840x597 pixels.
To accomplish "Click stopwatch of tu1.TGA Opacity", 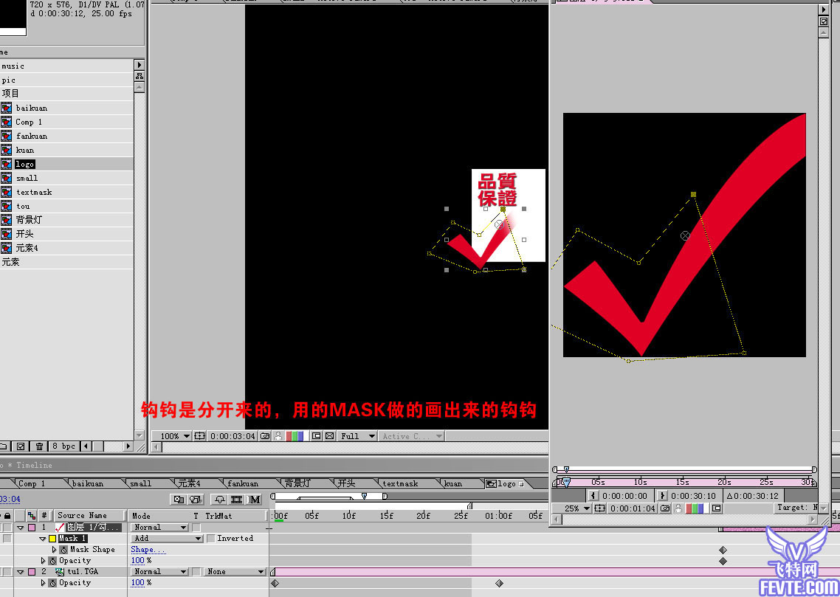I will [x=52, y=583].
